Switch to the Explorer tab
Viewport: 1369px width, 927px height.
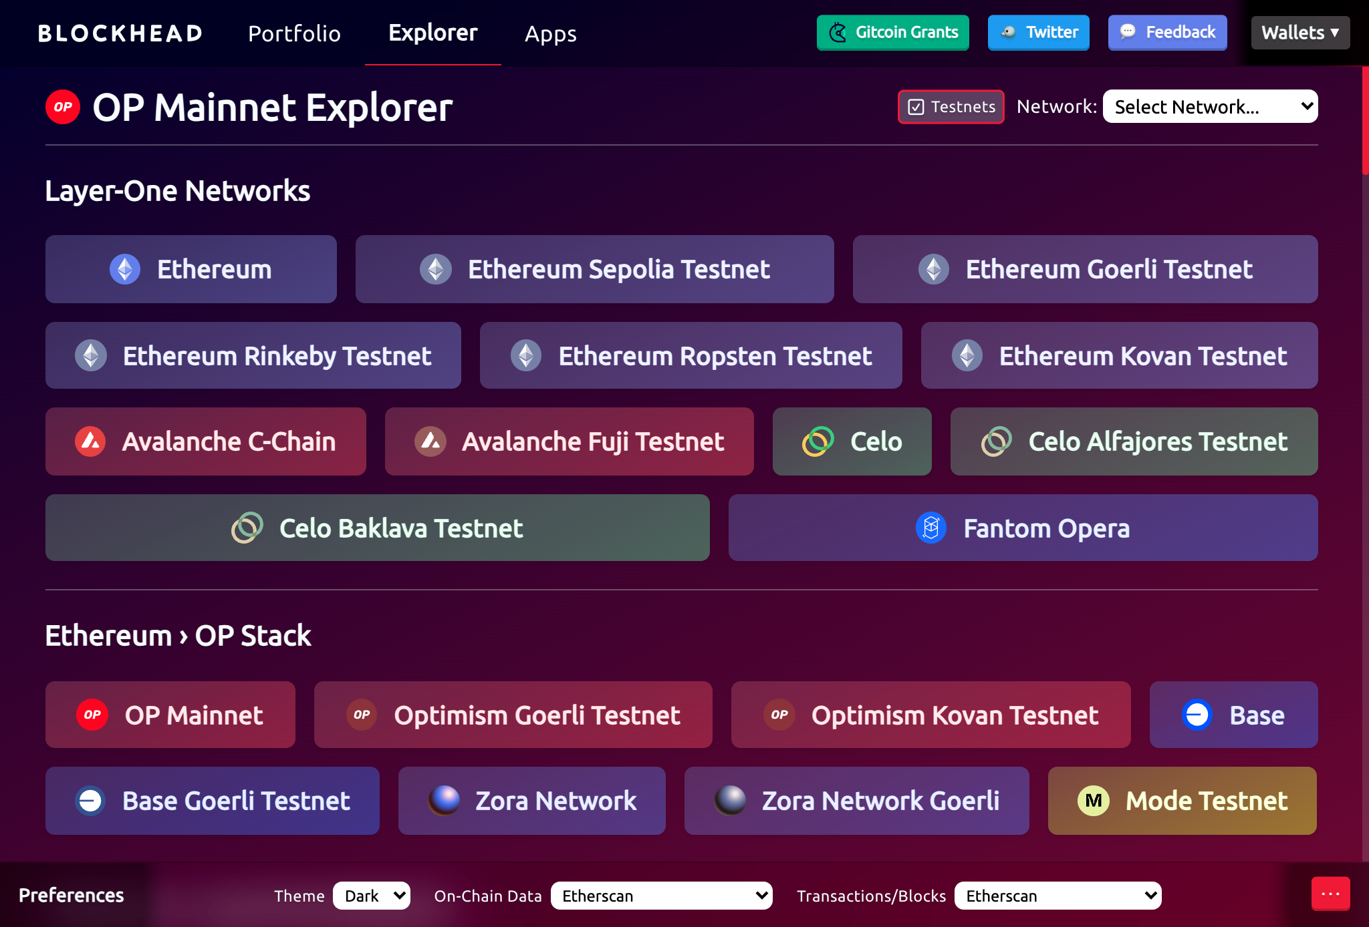pos(433,33)
